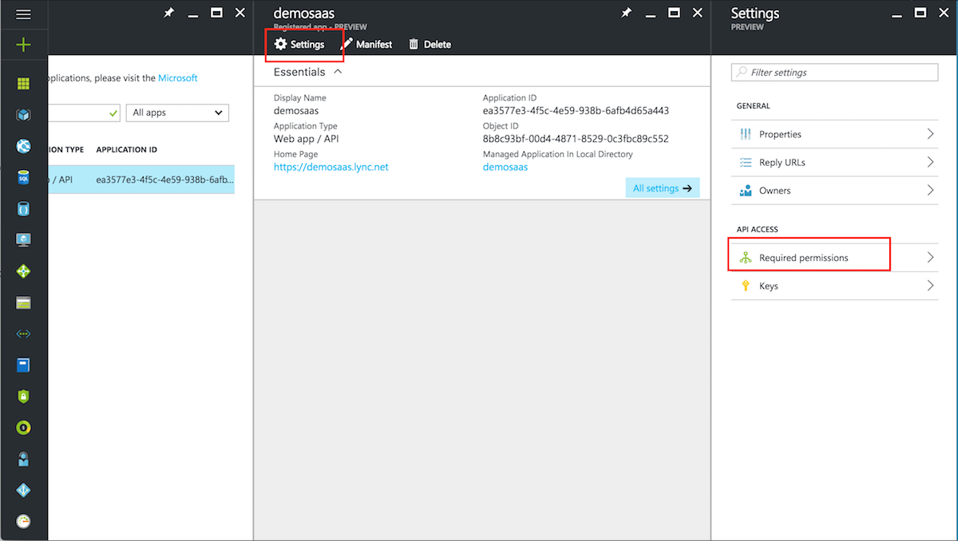Viewport: 958px width, 541px height.
Task: Click the Properties row chevron
Action: click(x=930, y=134)
